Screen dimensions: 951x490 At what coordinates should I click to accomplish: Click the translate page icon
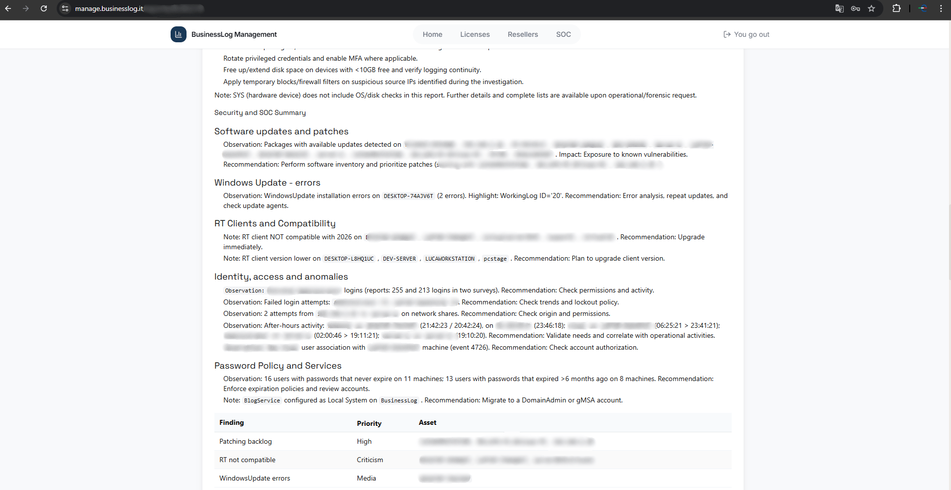840,8
